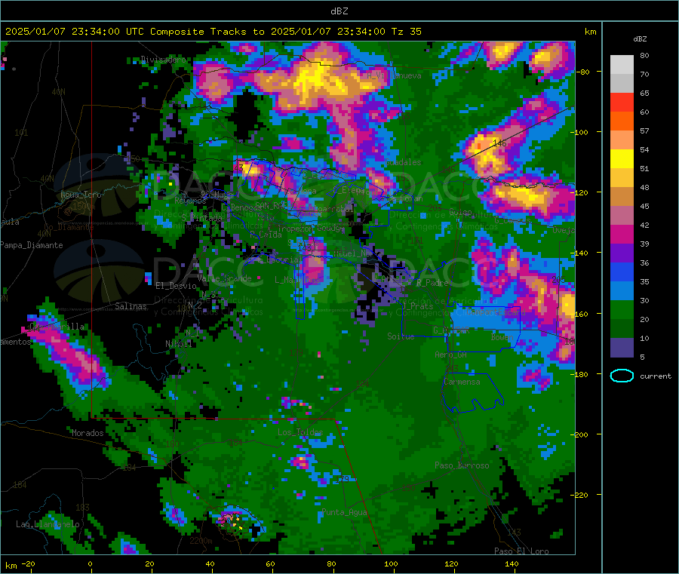Click the gold 48–51 dBZ legend swatch

(x=622, y=178)
